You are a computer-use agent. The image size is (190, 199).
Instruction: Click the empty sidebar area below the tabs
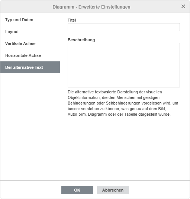[x=30, y=127]
